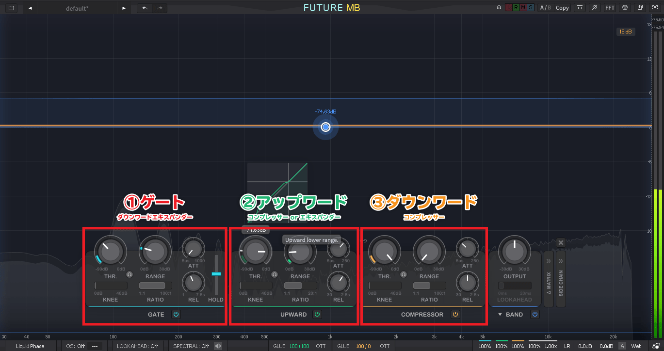Click the redo arrow in the top bar
Screen dimensions: 664x351
tap(160, 8)
